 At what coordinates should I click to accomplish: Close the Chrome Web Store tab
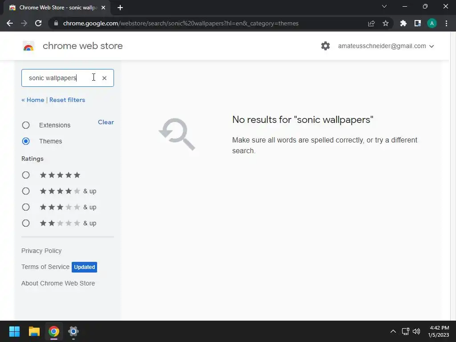pos(103,8)
